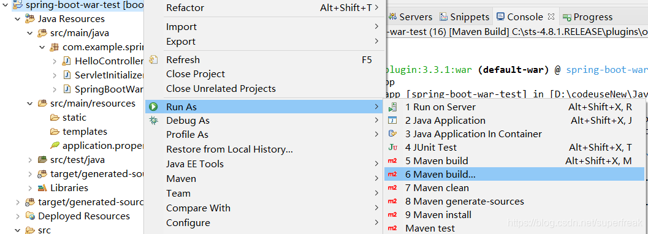
Task: Click the Deployed Resources icon
Action: coord(30,216)
